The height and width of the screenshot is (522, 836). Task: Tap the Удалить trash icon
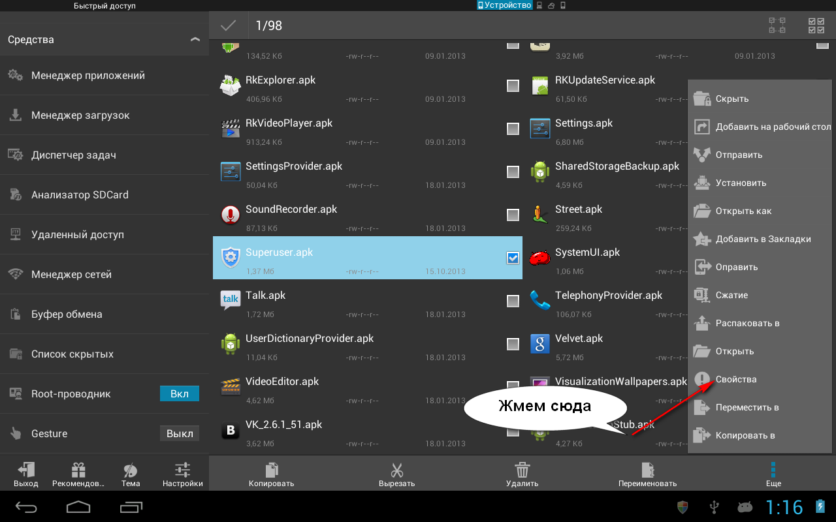tap(522, 471)
